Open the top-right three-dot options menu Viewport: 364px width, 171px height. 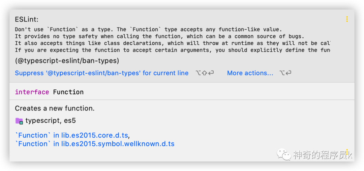(x=347, y=19)
